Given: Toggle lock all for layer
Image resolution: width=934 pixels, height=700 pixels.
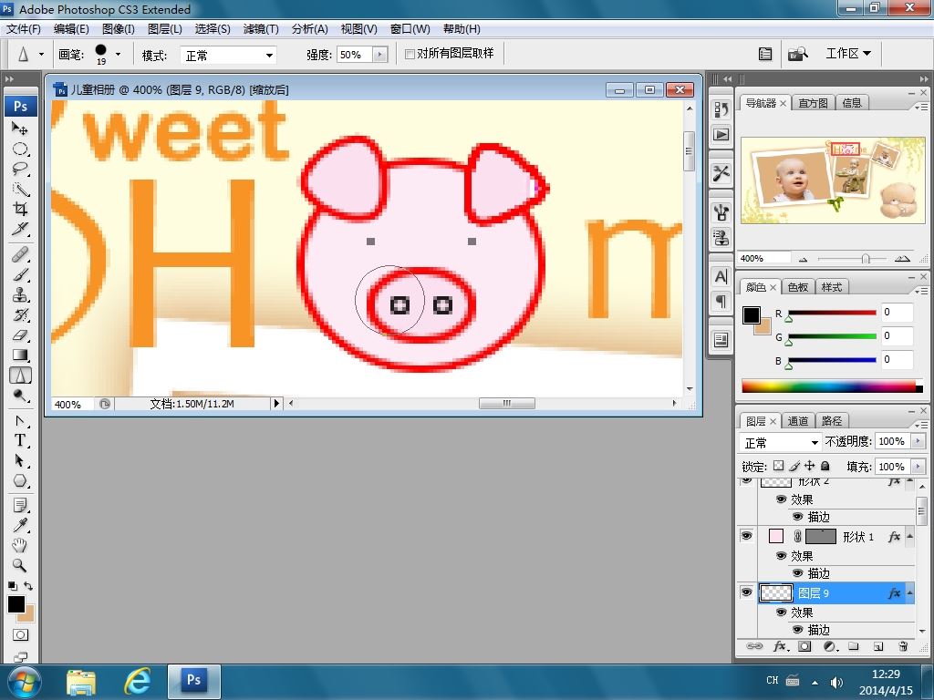Looking at the screenshot, I should (825, 466).
